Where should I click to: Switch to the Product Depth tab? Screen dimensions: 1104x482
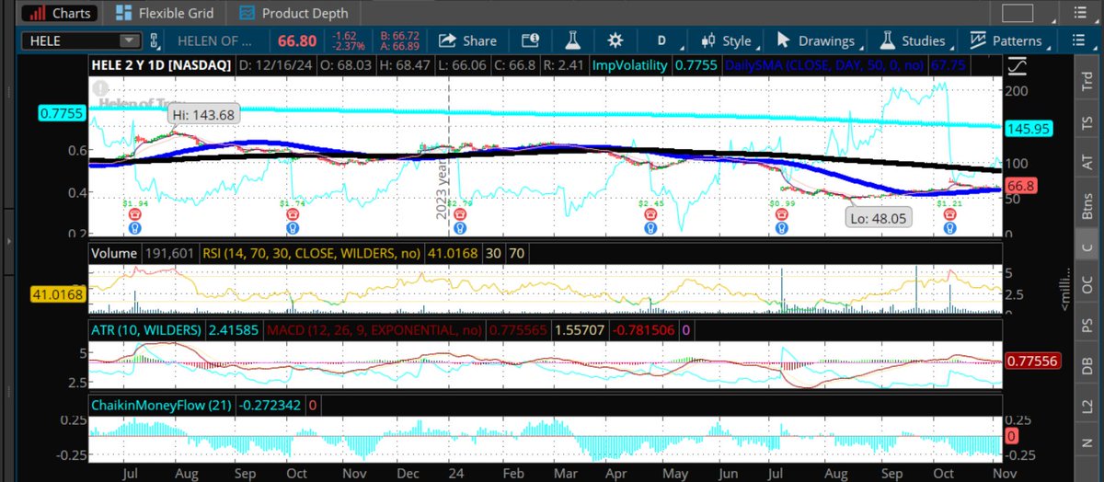pos(294,14)
